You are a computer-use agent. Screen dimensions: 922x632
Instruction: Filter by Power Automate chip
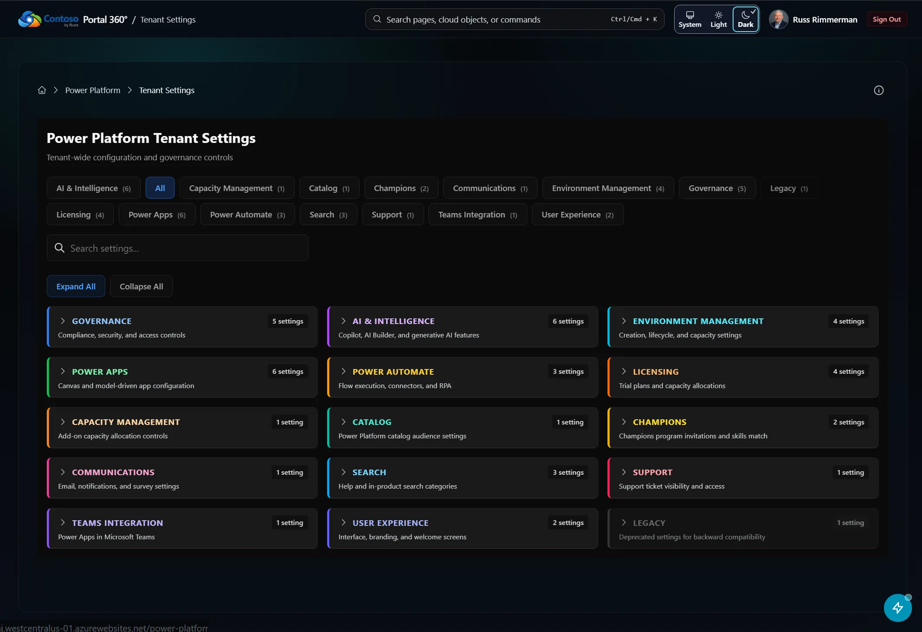point(247,214)
